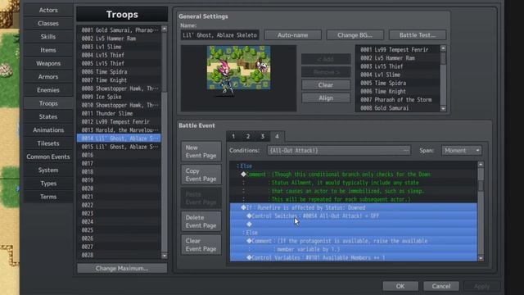This screenshot has width=524, height=295.
Task: Select enemy 0004 Lv1 Slime
Action: 398,75
